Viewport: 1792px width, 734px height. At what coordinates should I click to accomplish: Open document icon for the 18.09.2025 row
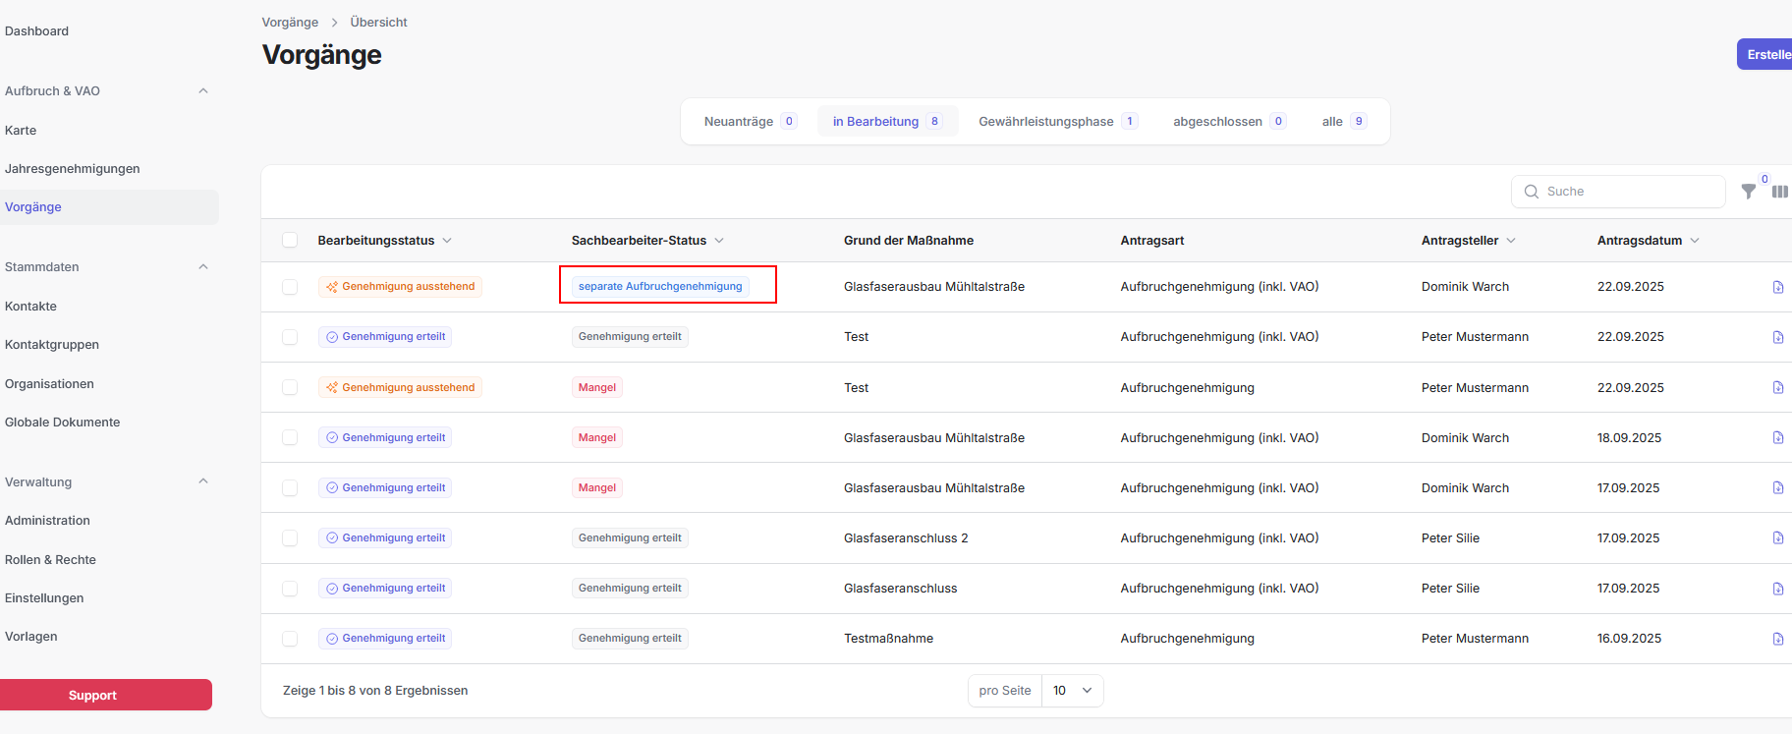click(1777, 437)
